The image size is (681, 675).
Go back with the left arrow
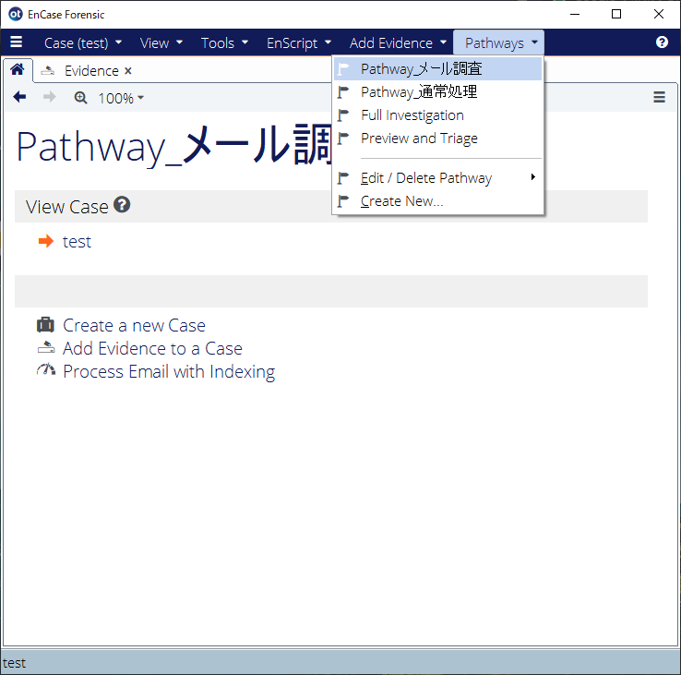(19, 97)
